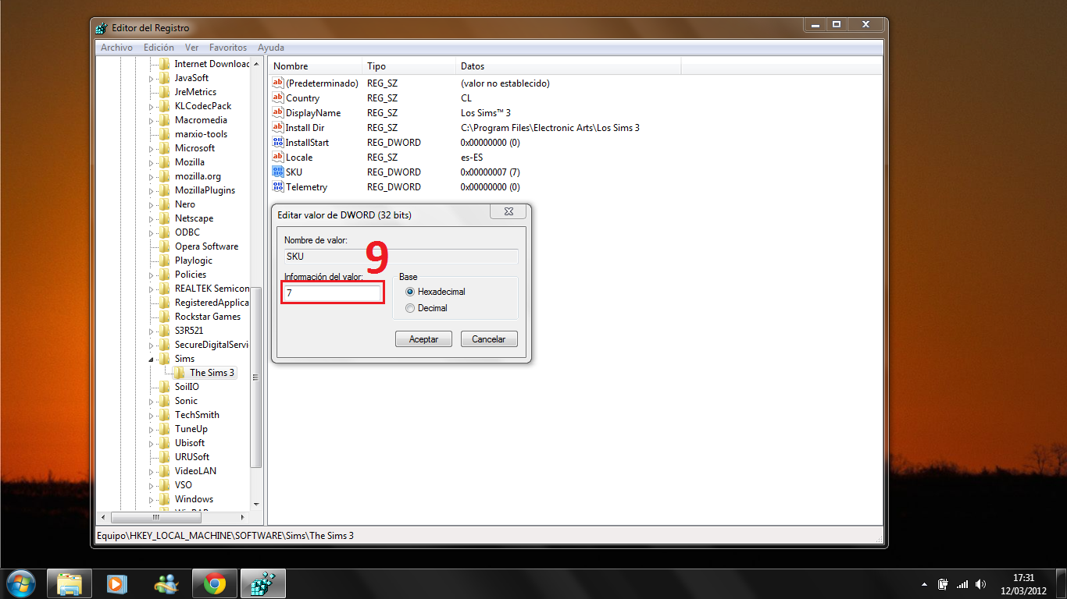Click the Electronic Arts install path value

[550, 127]
